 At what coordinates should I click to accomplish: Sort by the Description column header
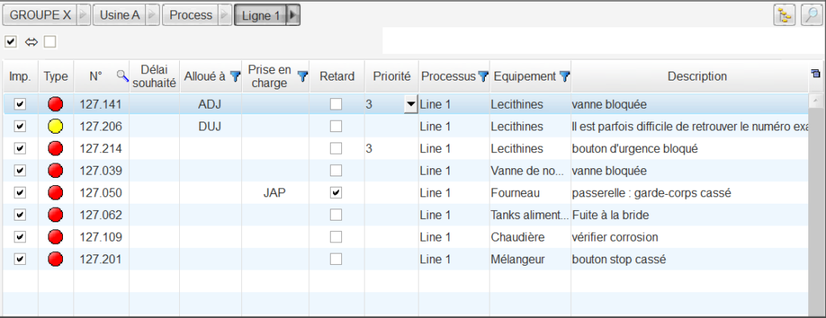click(697, 76)
